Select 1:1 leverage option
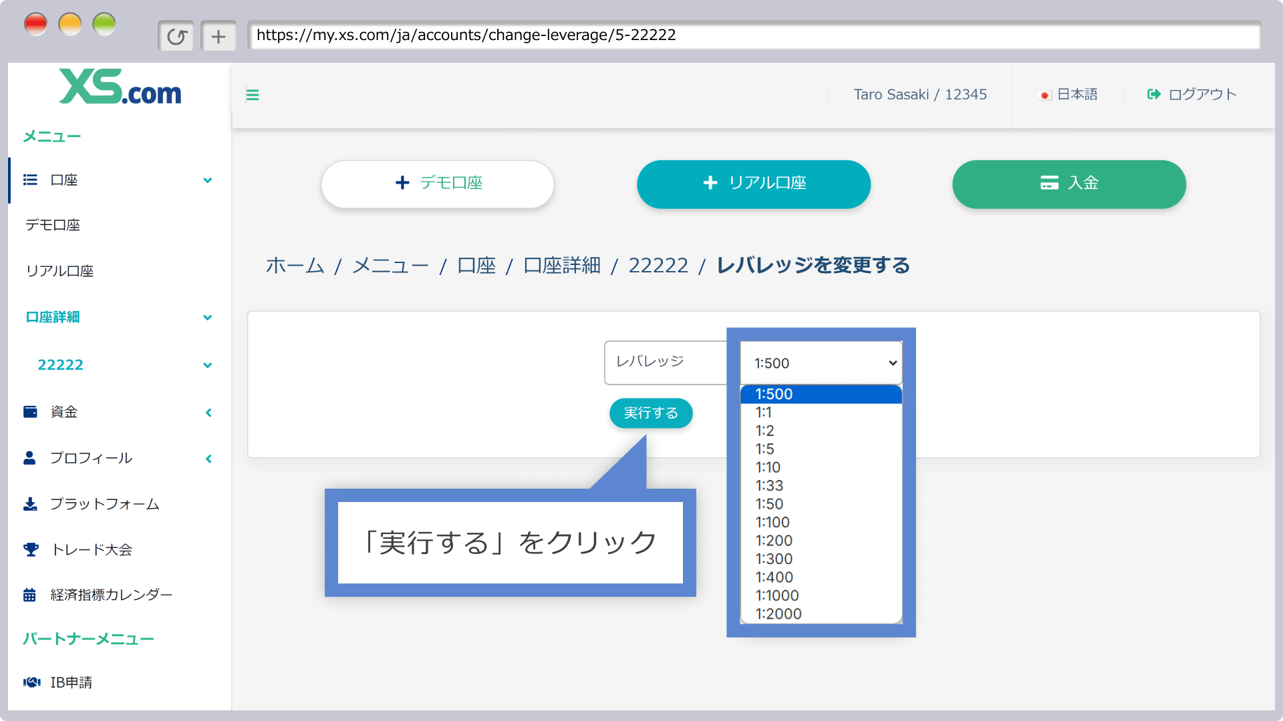The height and width of the screenshot is (721, 1283). 821,413
